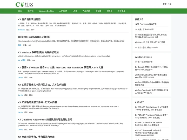Open WebApi Controller 返回 Json 类型结果 link

pos(149,124)
